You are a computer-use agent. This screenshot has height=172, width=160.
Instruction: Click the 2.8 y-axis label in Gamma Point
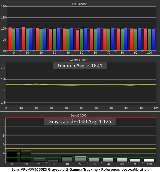click(3, 68)
